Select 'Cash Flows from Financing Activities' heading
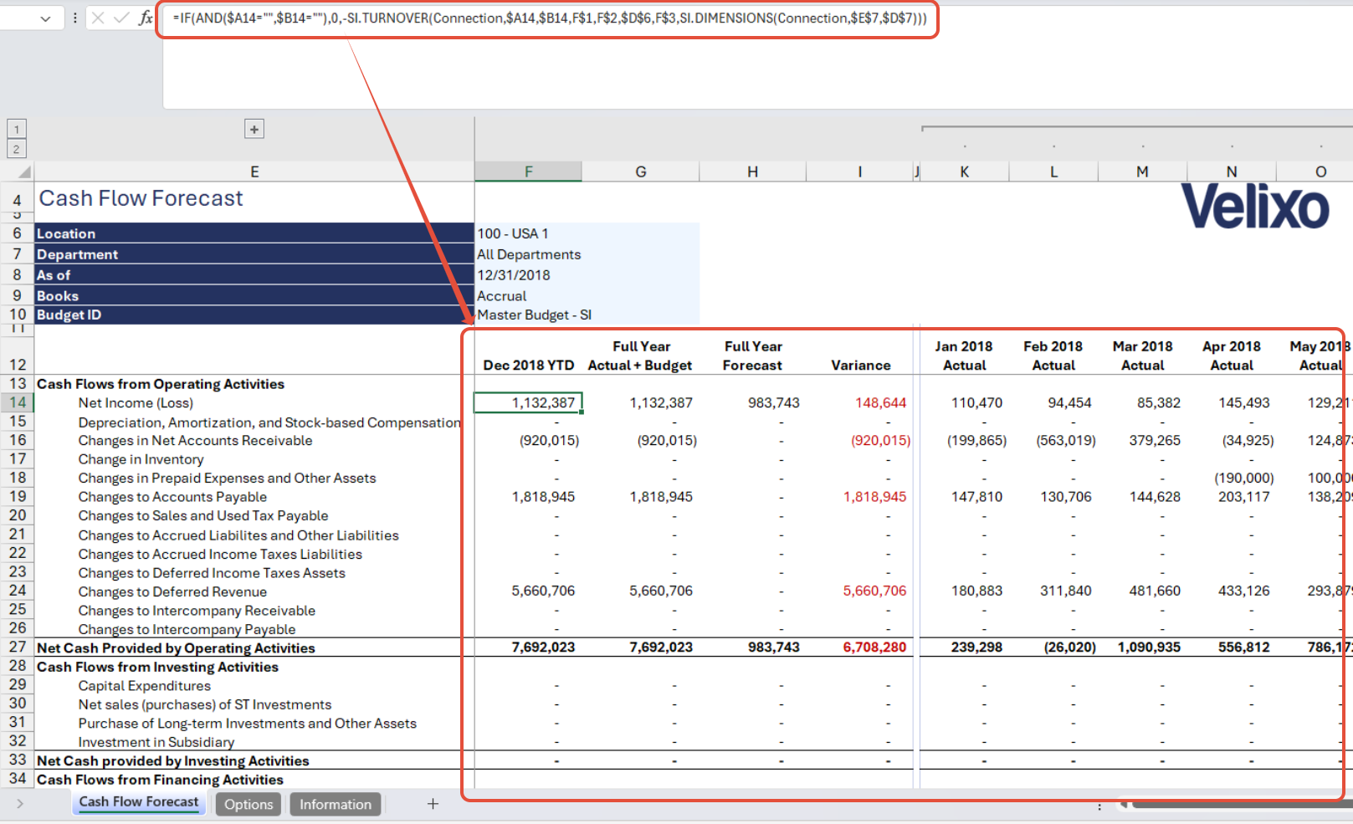Image resolution: width=1353 pixels, height=824 pixels. [160, 780]
